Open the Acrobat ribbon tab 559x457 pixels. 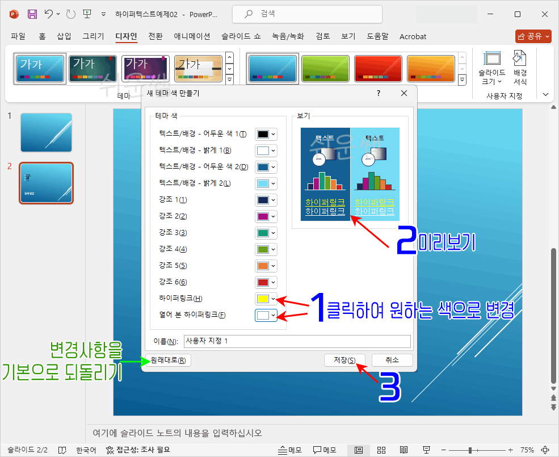coord(413,36)
